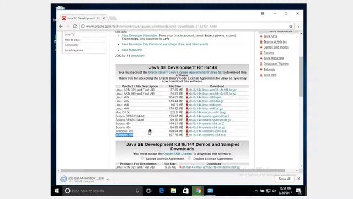This screenshot has width=353, height=199.
Task: Open Demos and Videos resource link
Action: (276, 47)
